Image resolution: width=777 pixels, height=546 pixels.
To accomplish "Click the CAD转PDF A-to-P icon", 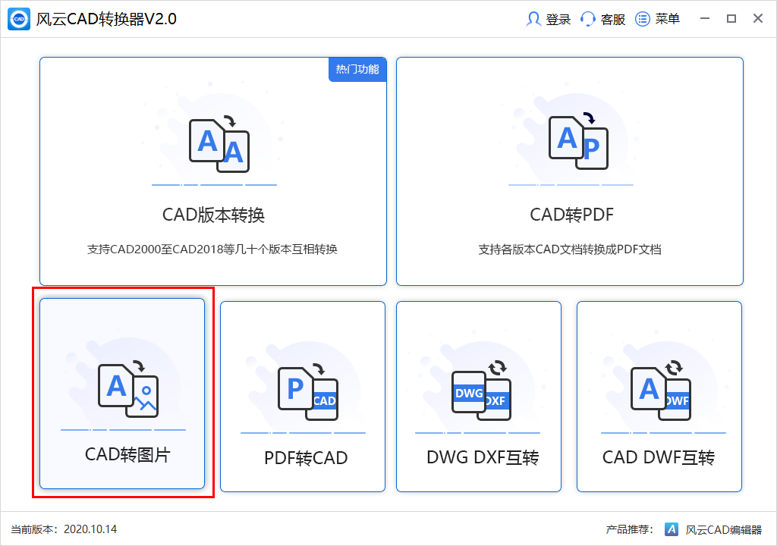I will tap(579, 141).
